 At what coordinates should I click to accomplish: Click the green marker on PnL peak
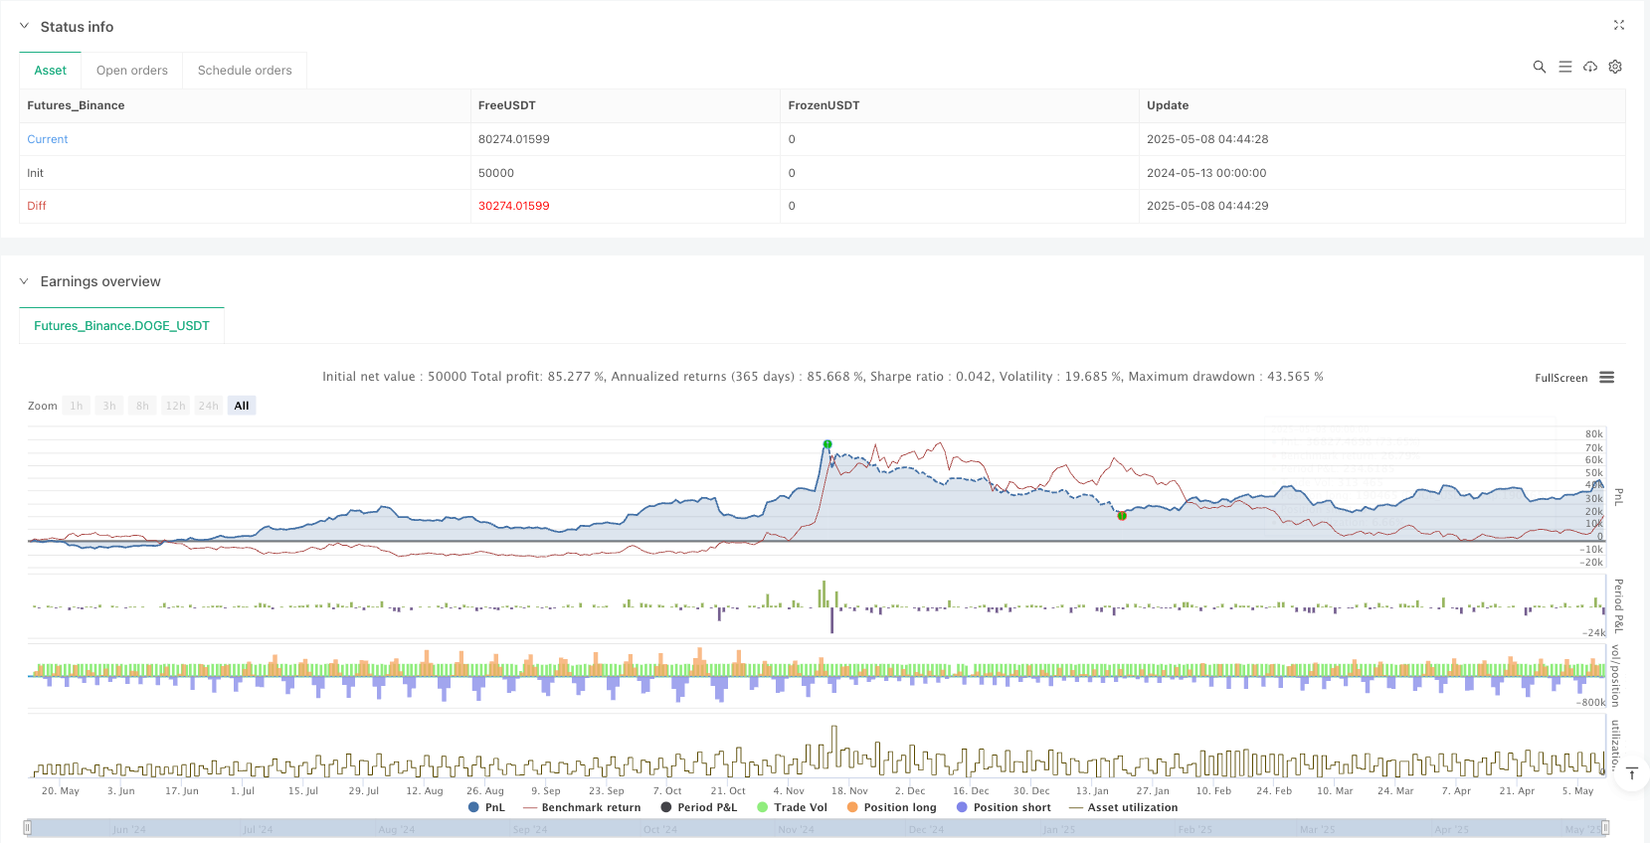tap(827, 444)
